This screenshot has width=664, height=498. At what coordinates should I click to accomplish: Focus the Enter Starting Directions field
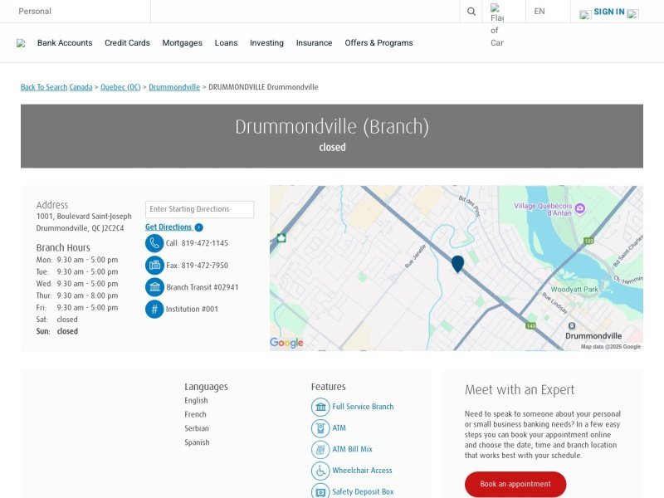(x=199, y=209)
